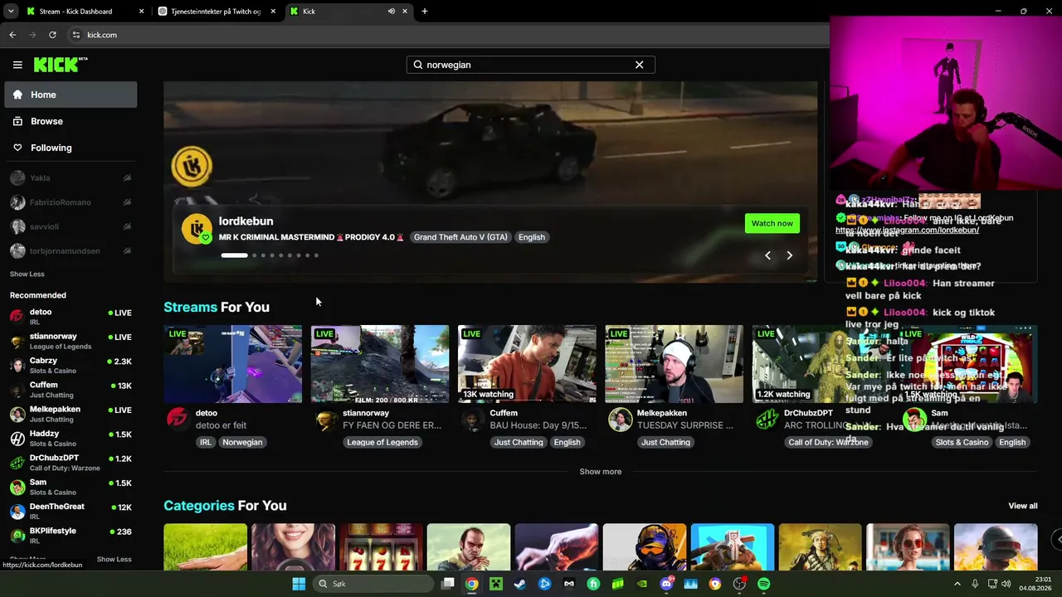Open Steam from the taskbar
Viewport: 1062px width, 597px height.
520,584
